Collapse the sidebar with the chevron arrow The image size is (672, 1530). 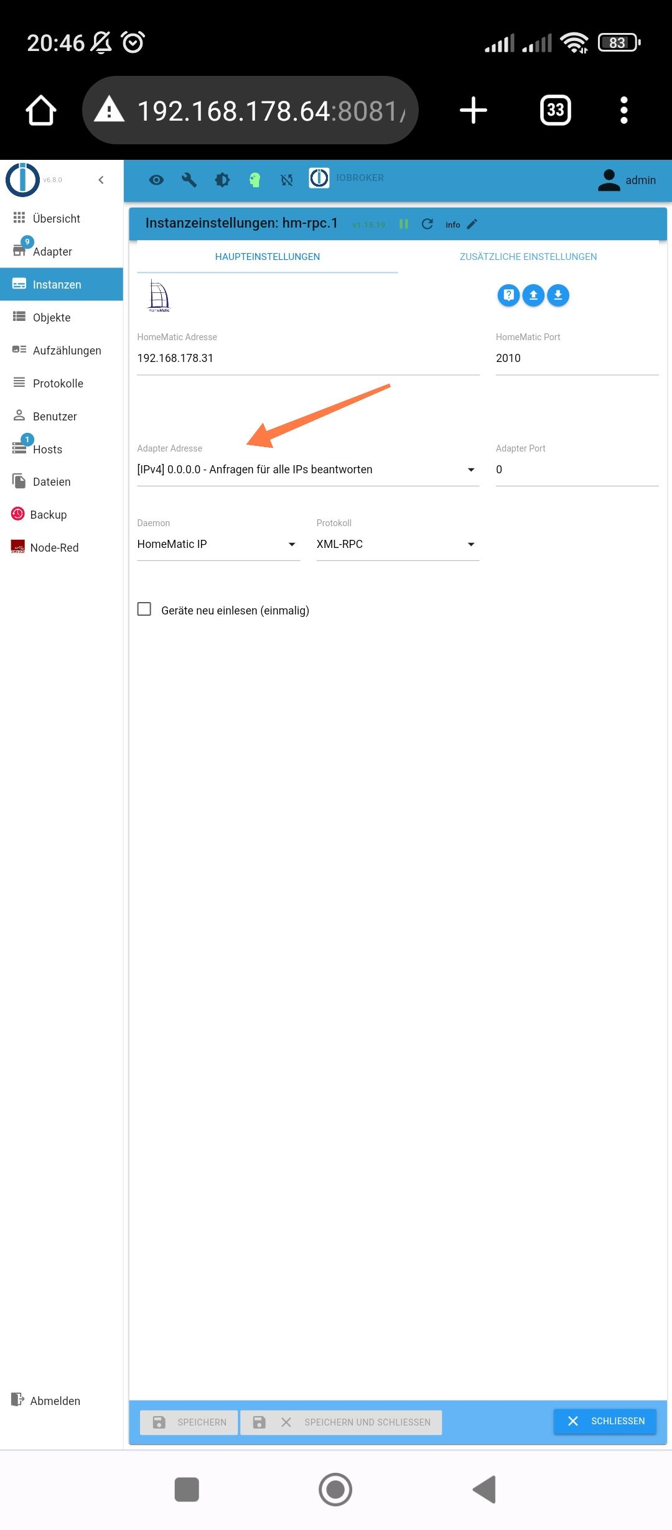[101, 180]
